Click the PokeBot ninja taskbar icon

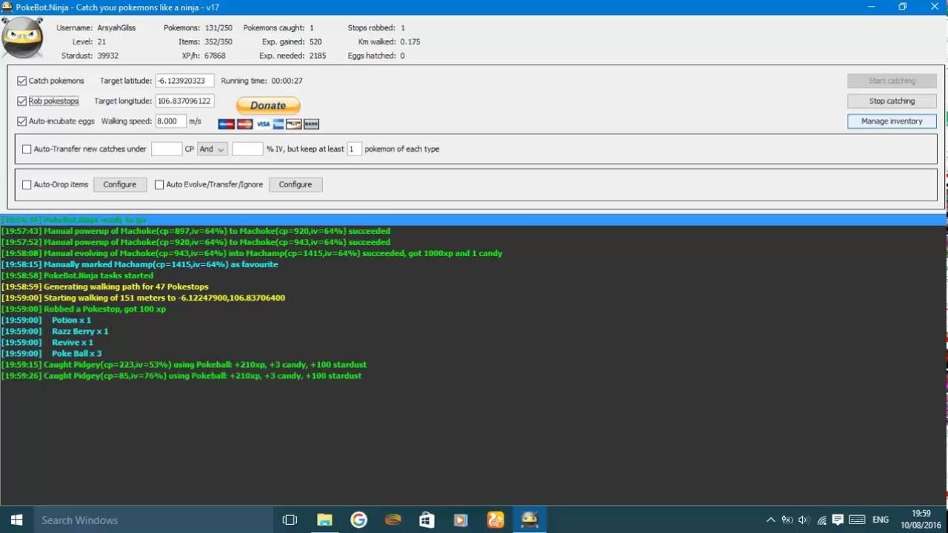tap(530, 520)
